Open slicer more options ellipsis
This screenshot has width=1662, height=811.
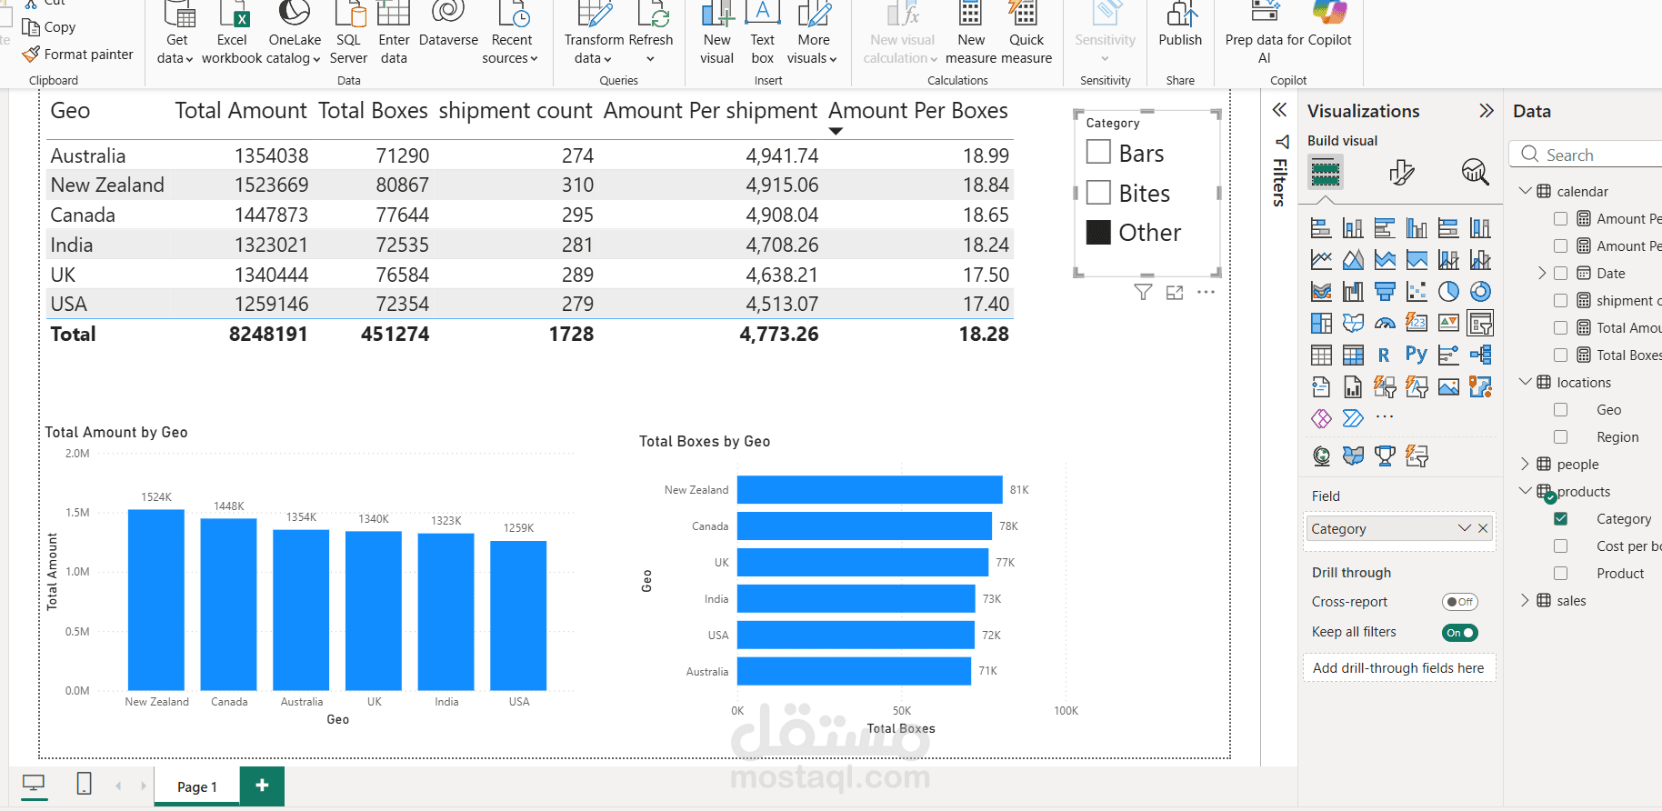coord(1206,292)
